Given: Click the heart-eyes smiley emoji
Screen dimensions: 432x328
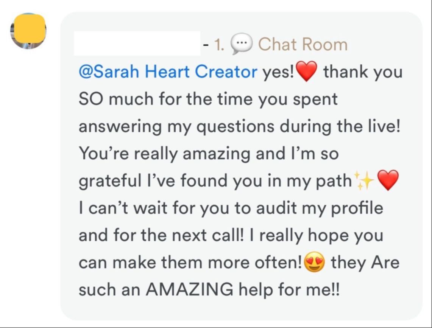Looking at the screenshot, I should point(315,262).
